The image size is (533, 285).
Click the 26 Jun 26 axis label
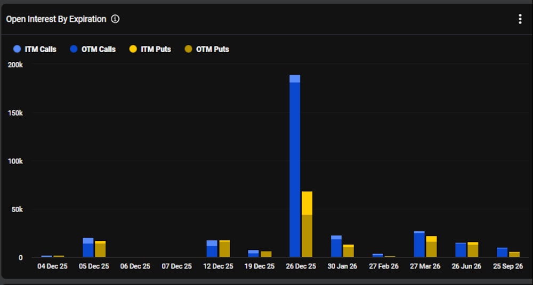click(466, 266)
